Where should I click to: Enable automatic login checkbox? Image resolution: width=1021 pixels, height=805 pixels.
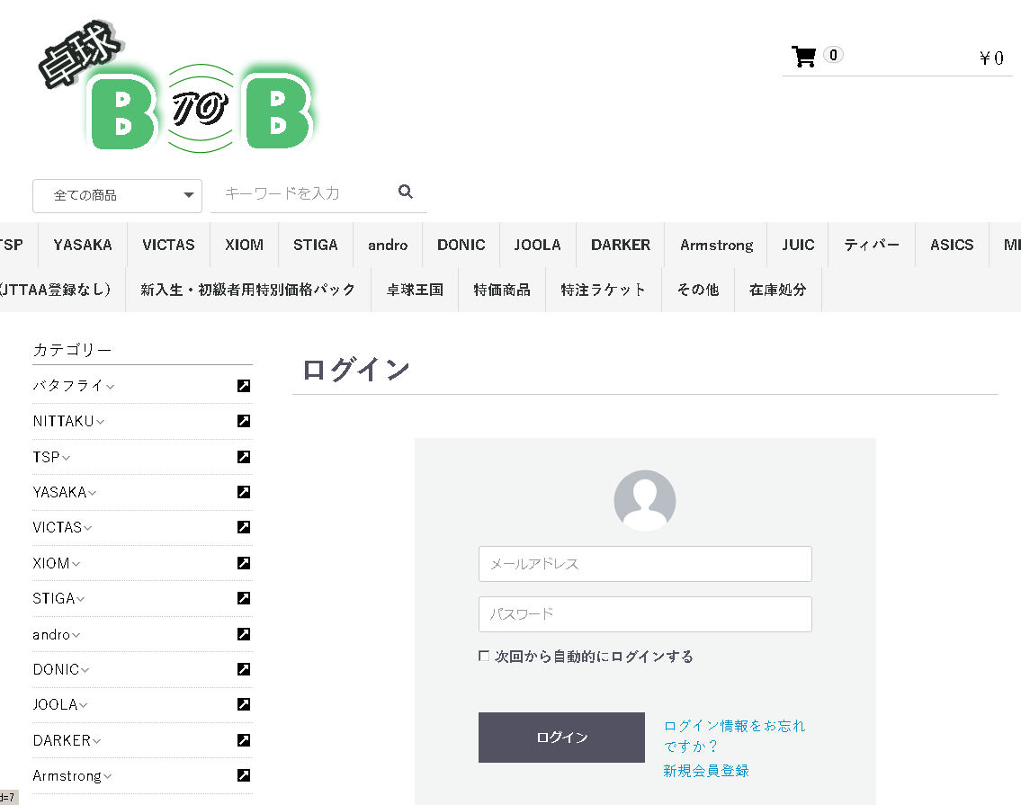[483, 656]
